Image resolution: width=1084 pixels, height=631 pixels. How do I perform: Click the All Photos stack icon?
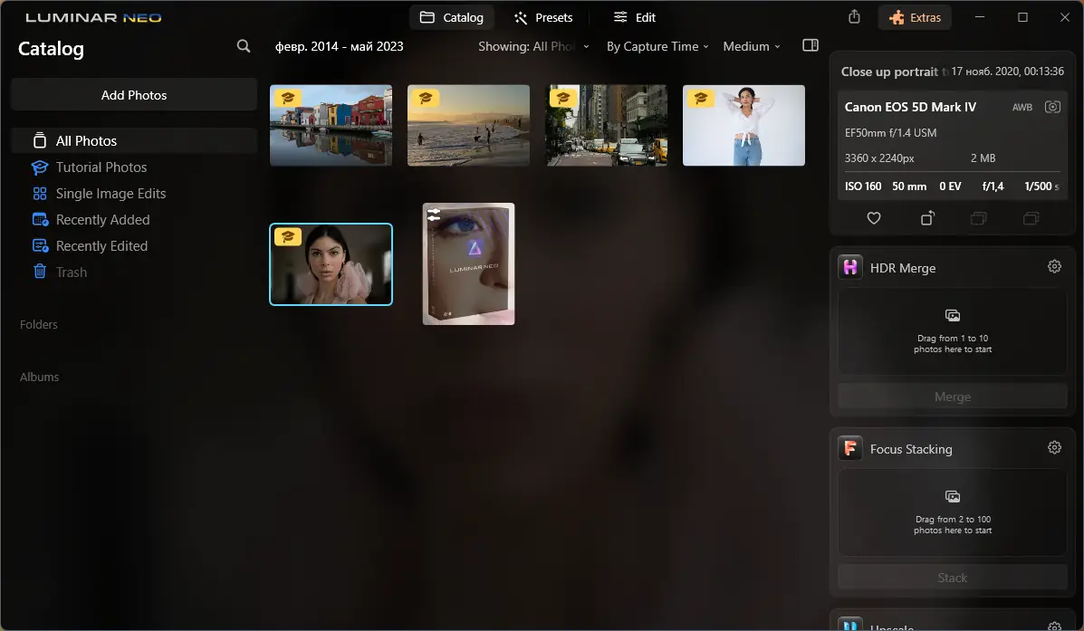click(x=40, y=141)
